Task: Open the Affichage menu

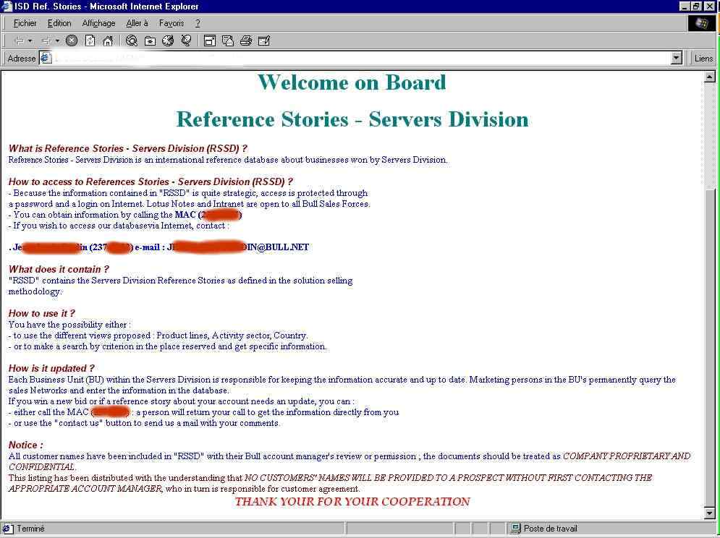Action: click(98, 23)
